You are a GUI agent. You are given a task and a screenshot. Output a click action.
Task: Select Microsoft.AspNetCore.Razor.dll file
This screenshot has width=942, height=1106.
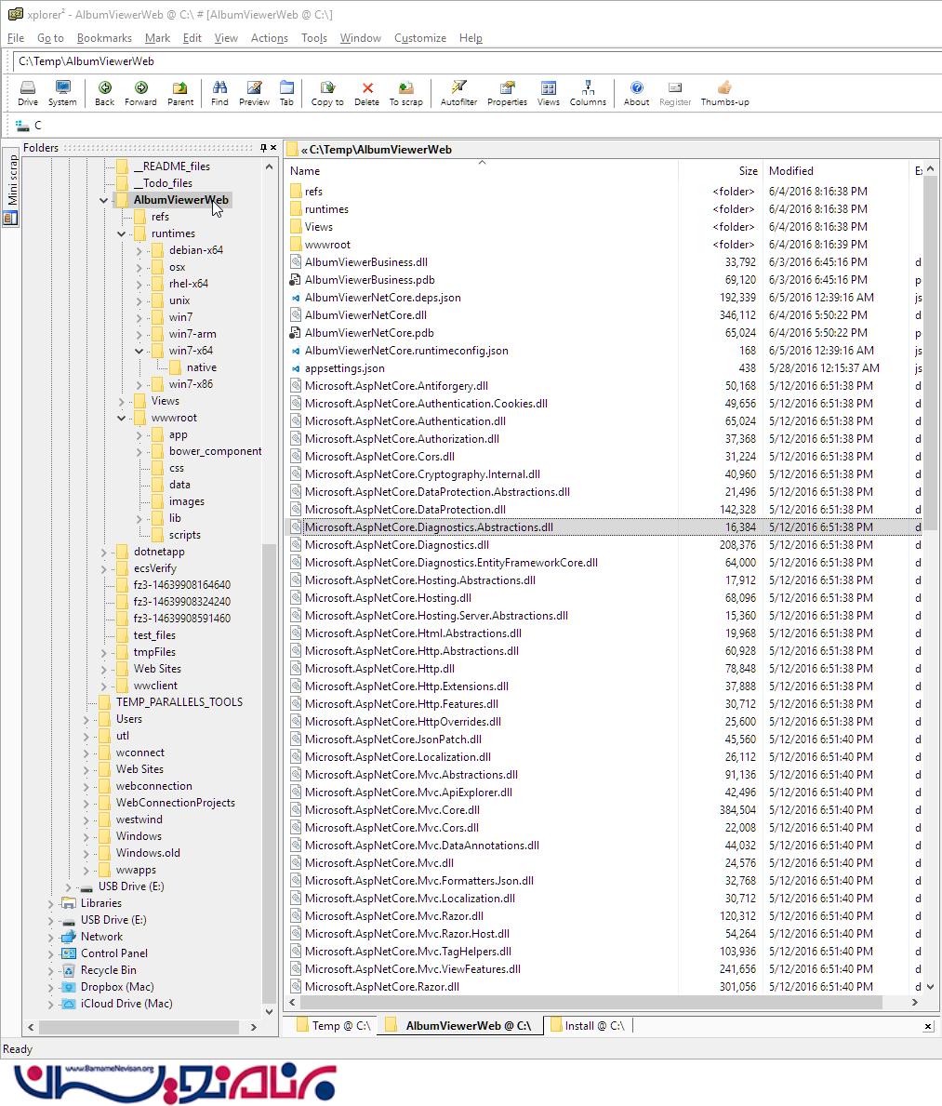pyautogui.click(x=381, y=987)
